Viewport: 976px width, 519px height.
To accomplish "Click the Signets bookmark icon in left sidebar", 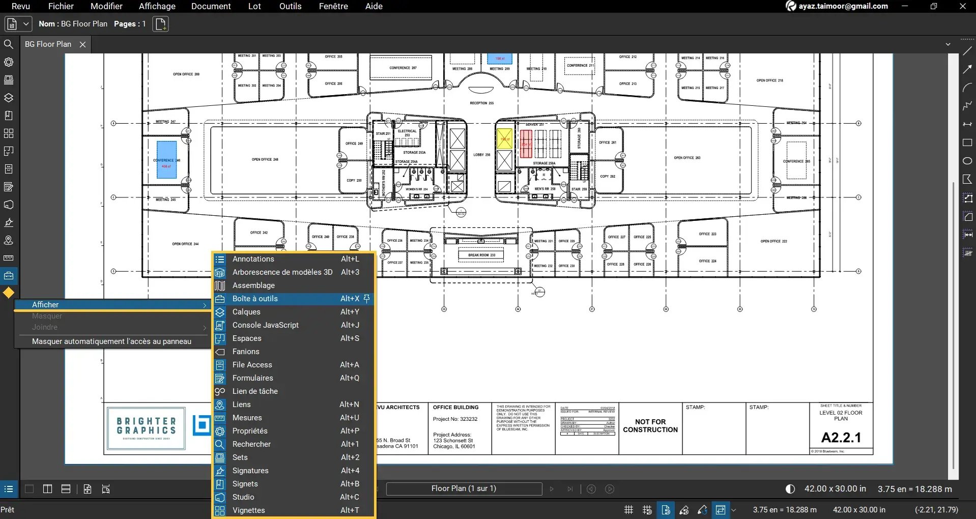I will pyautogui.click(x=9, y=115).
